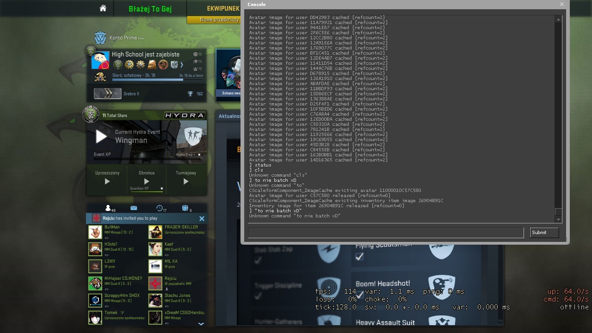Screen dimensions: 592x333
Task: Expand friends list with down chevron
Action: (x=201, y=324)
